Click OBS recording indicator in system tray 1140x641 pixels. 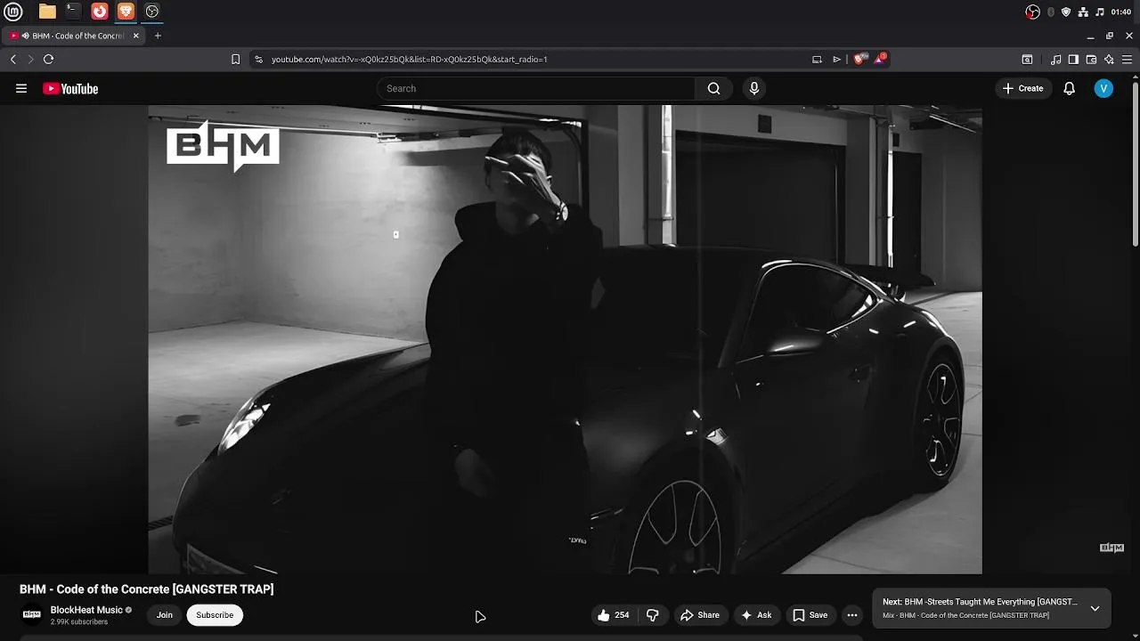[1032, 12]
